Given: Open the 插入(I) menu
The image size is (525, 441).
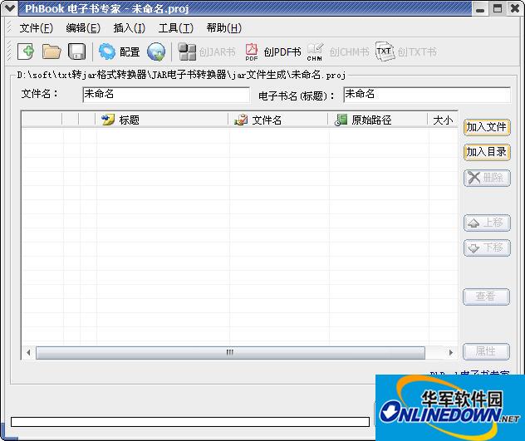Looking at the screenshot, I should coord(130,28).
